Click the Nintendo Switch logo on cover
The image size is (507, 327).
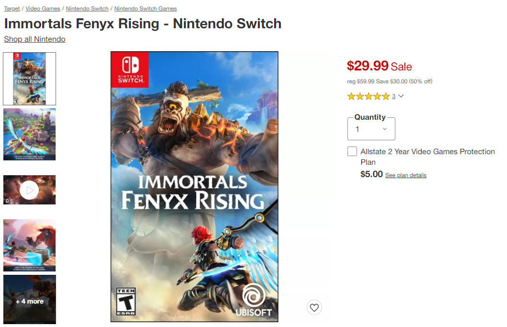130,69
